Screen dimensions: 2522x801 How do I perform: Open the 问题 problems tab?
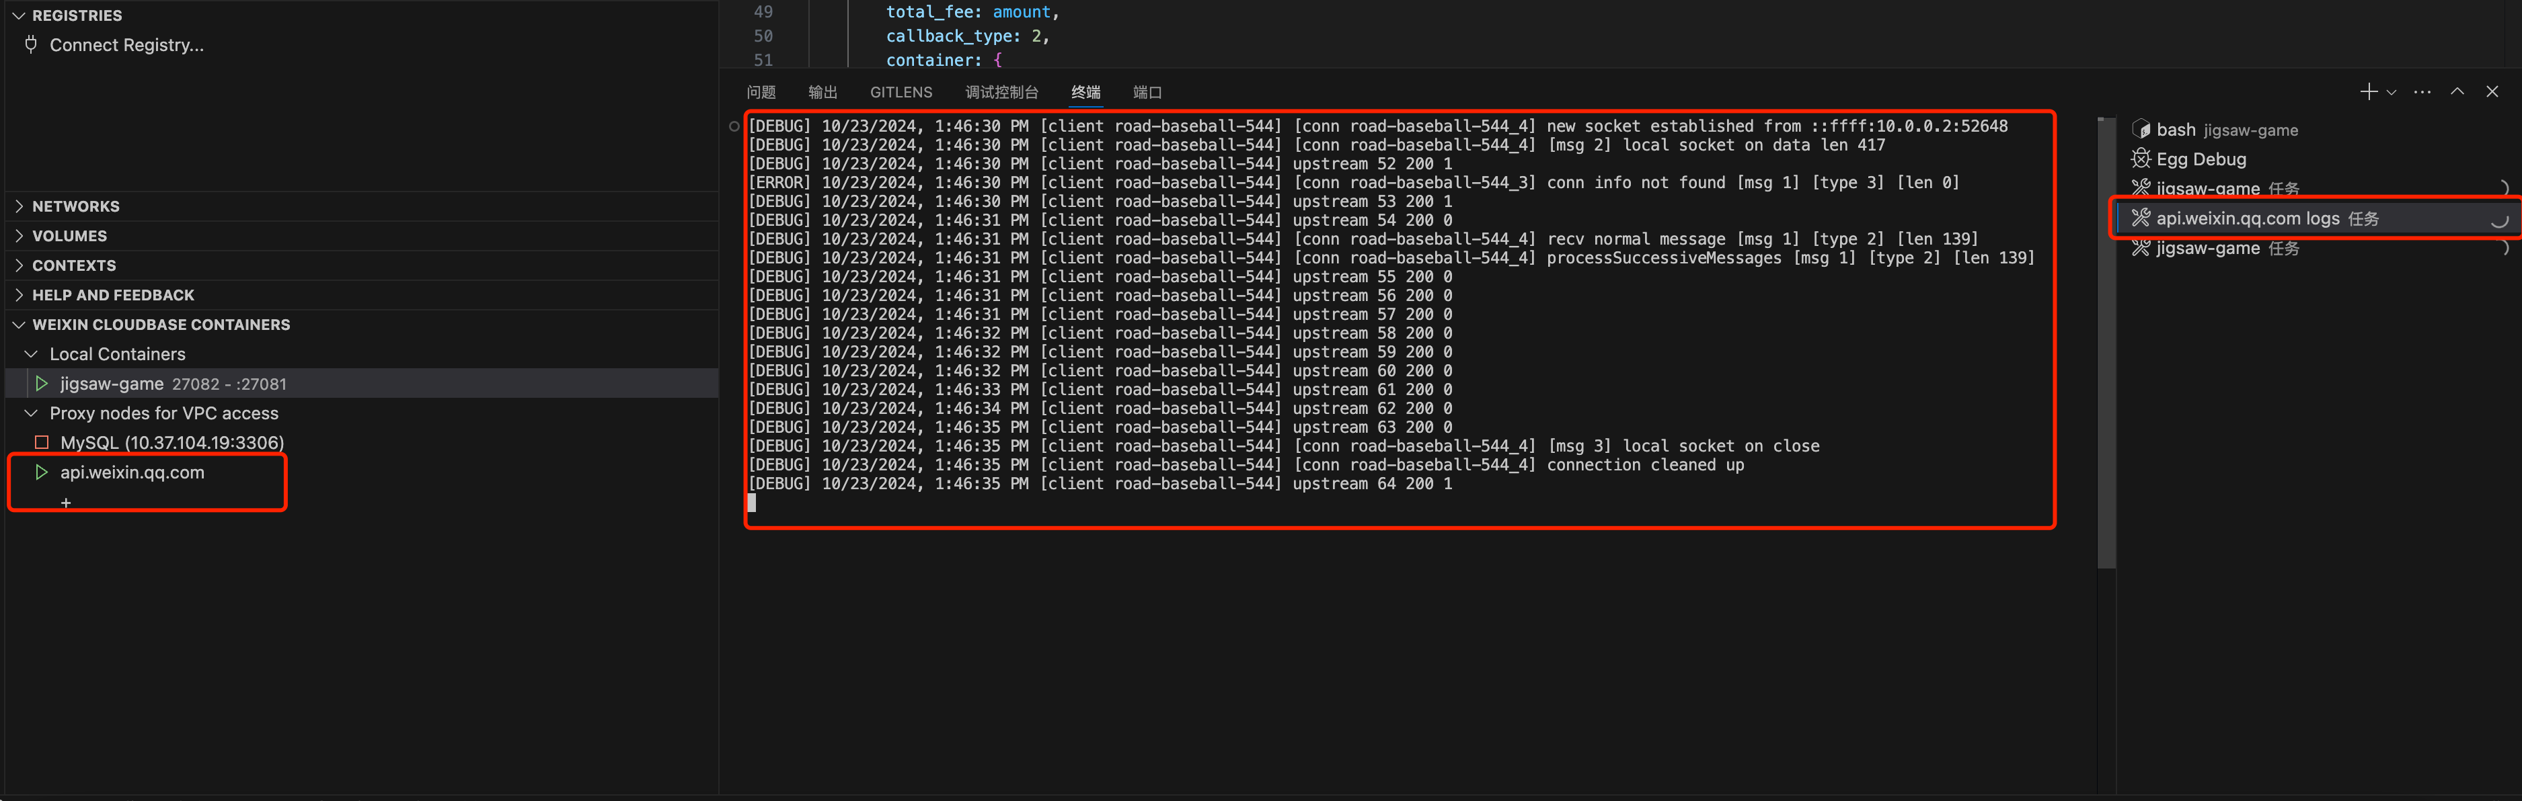[x=761, y=92]
